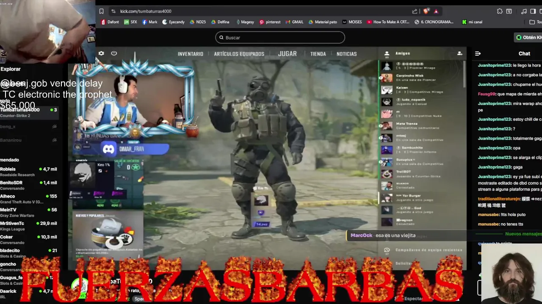Click Fausg99 username in chat

point(487,94)
